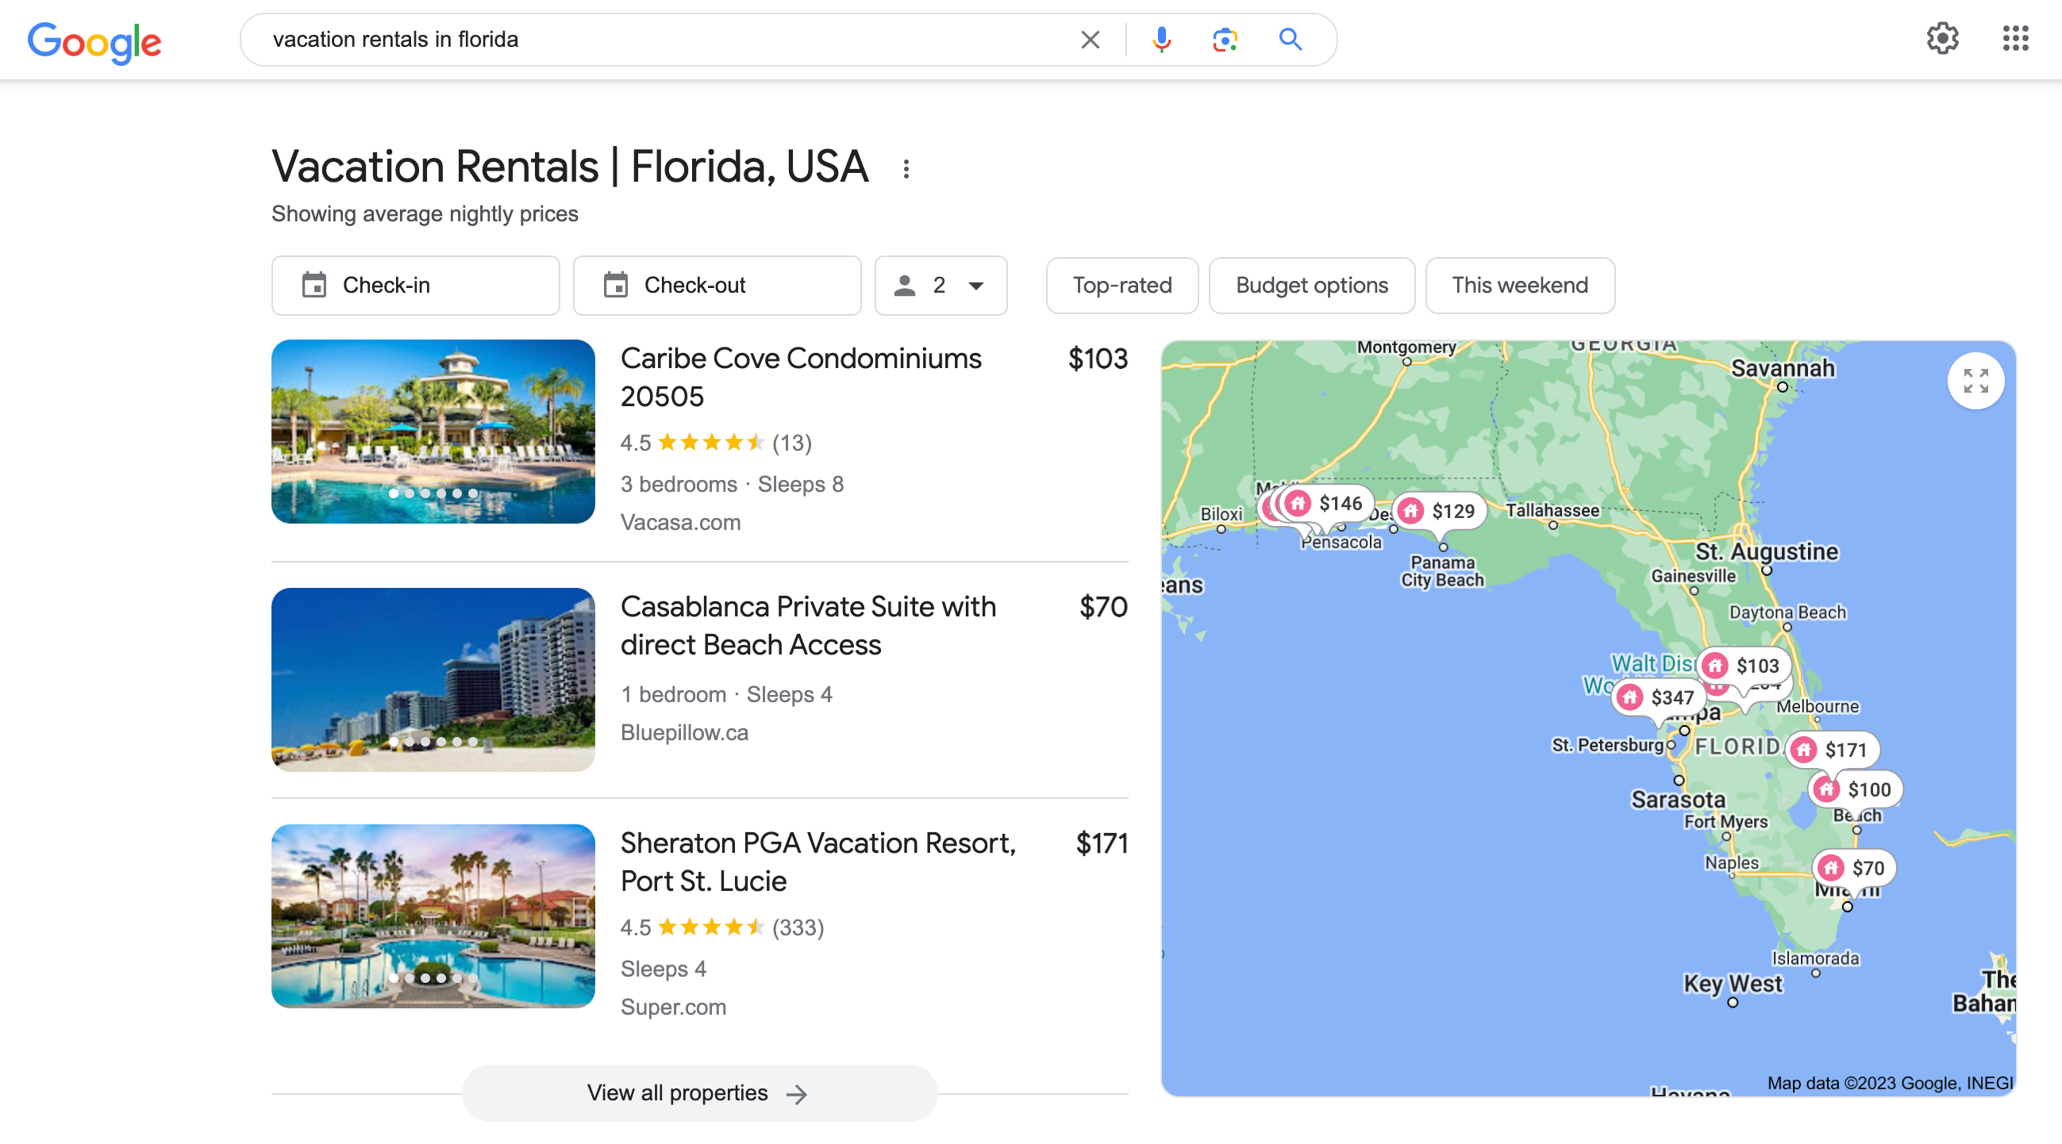Expand the map with the fullscreen icon
The image size is (2062, 1144).
coord(1975,381)
